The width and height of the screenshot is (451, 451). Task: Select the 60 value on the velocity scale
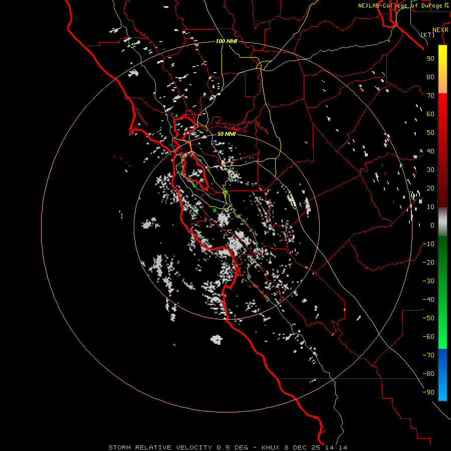[430, 114]
